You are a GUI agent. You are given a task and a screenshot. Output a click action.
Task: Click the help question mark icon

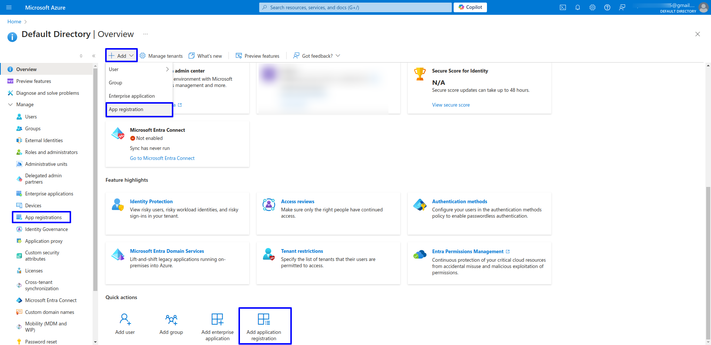click(x=607, y=7)
